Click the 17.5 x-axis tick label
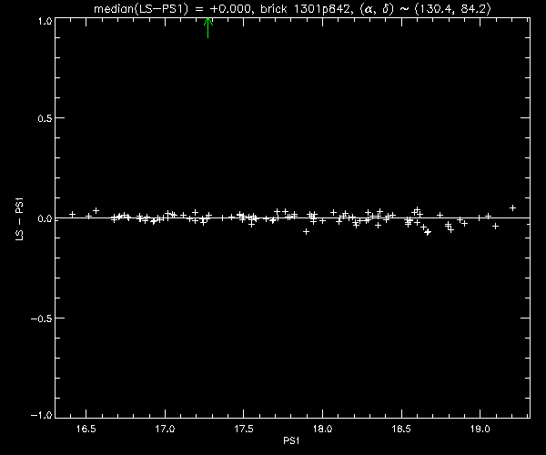The image size is (546, 455). click(244, 429)
